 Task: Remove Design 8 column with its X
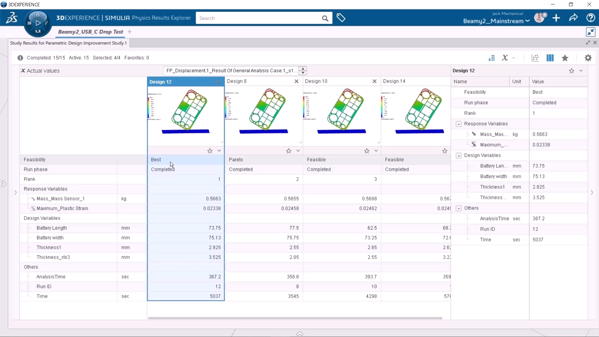(297, 81)
